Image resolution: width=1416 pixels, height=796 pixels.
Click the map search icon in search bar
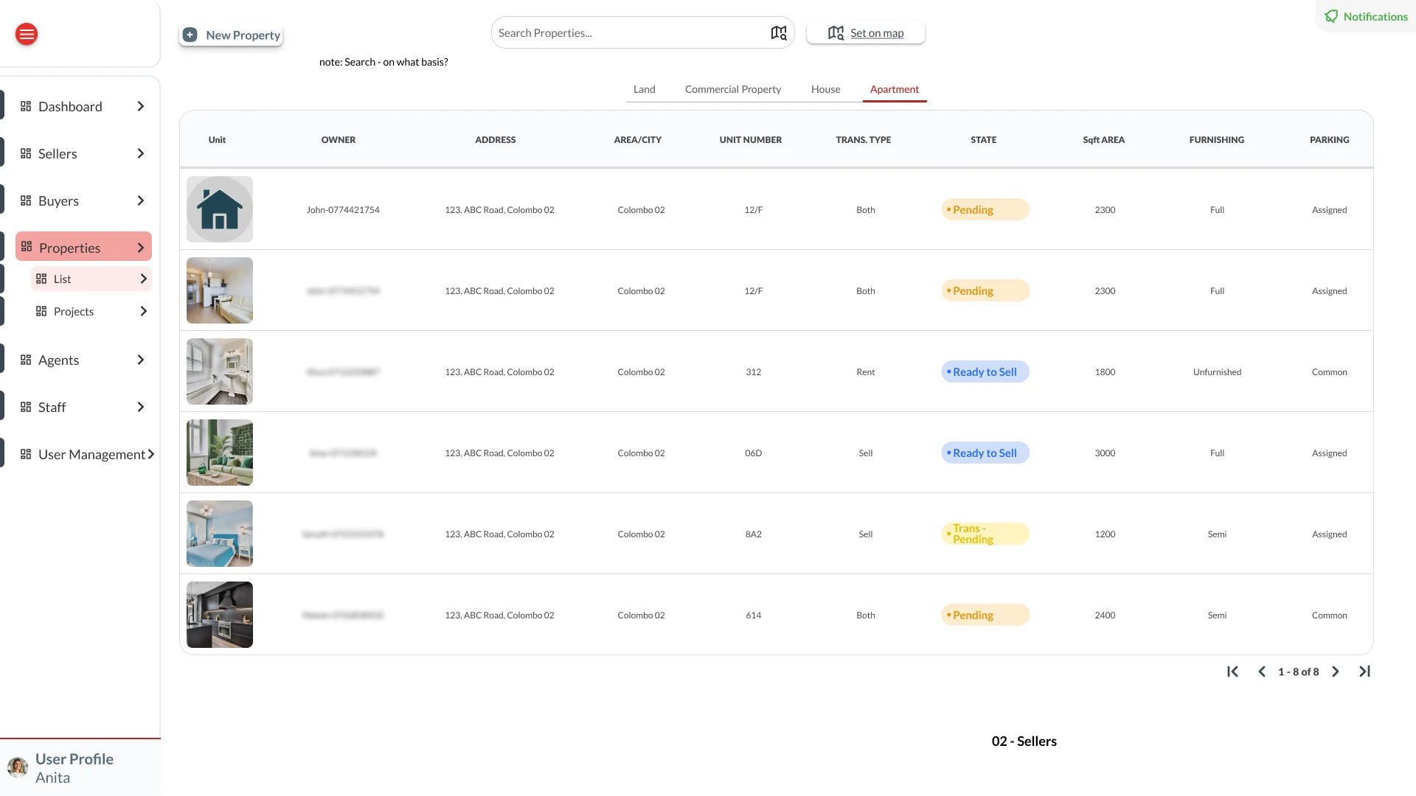pyautogui.click(x=779, y=33)
